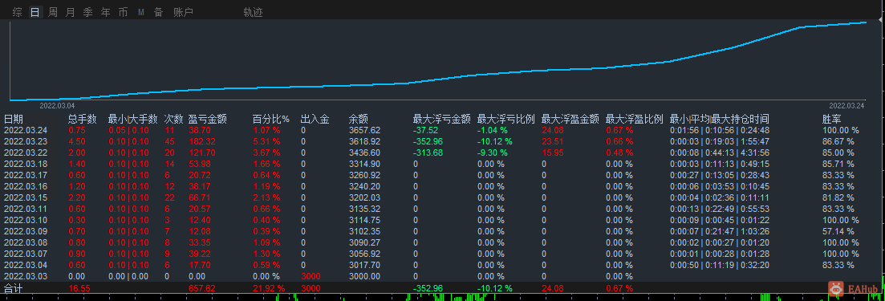Screen dimensions: 885x301
Task: Click the 百分比% column header
Action: [x=271, y=119]
